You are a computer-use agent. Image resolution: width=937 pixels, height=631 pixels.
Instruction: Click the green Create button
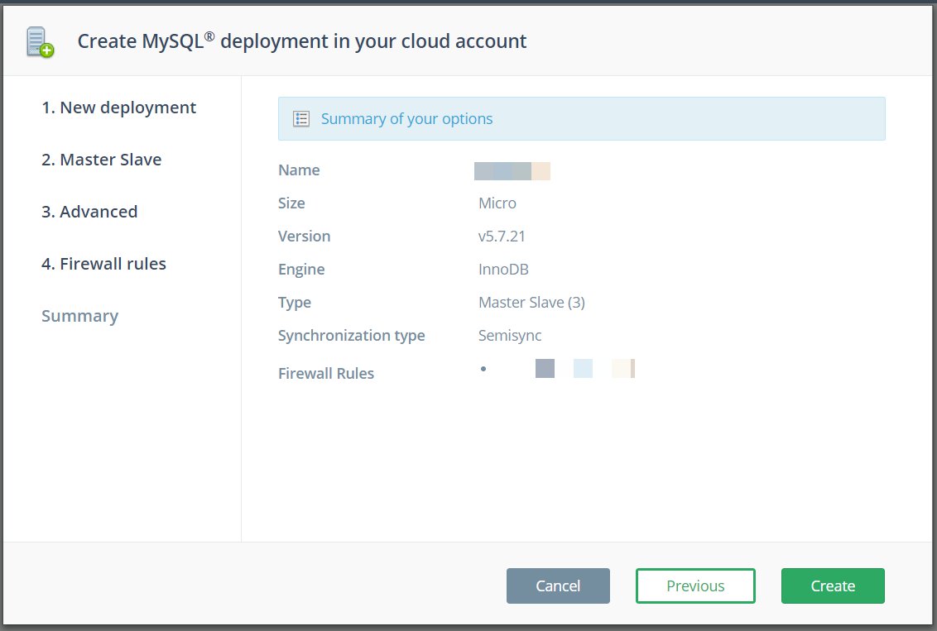click(833, 586)
